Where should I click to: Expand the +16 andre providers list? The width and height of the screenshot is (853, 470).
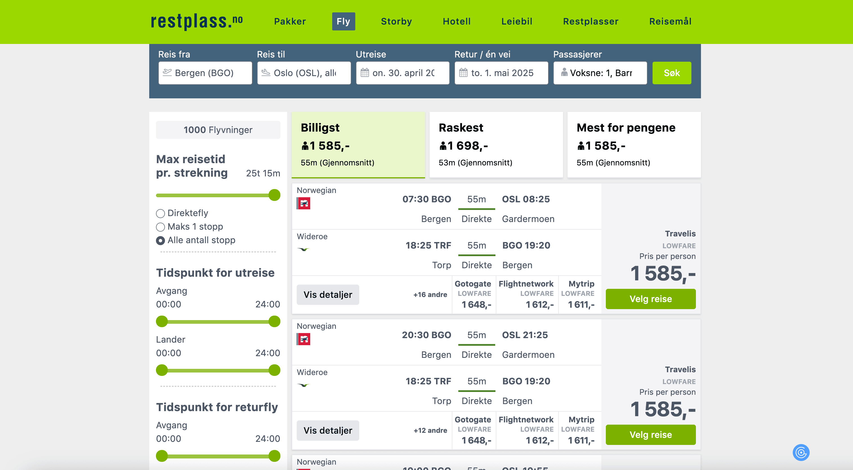coord(430,295)
